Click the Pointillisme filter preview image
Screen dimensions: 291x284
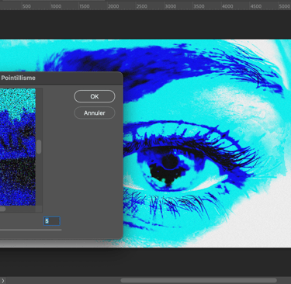tap(18, 147)
